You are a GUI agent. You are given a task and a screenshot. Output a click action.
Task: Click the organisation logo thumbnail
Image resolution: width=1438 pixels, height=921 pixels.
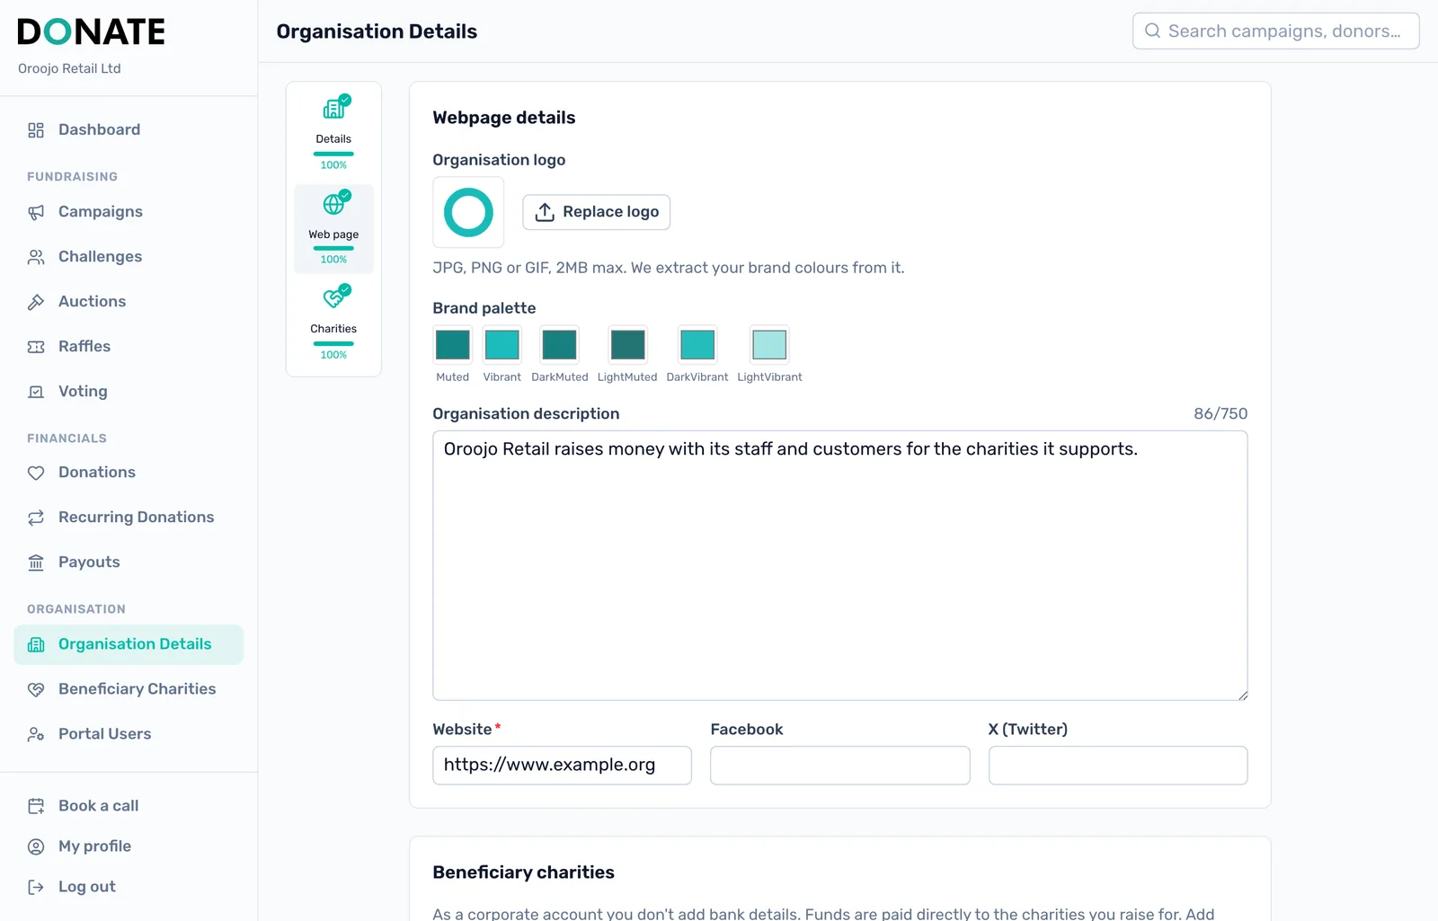[468, 212]
